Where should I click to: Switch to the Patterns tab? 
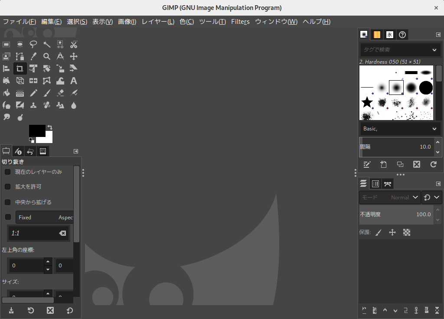(x=377, y=35)
